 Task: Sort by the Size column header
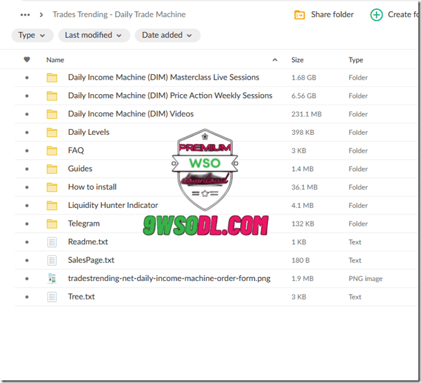tap(297, 60)
